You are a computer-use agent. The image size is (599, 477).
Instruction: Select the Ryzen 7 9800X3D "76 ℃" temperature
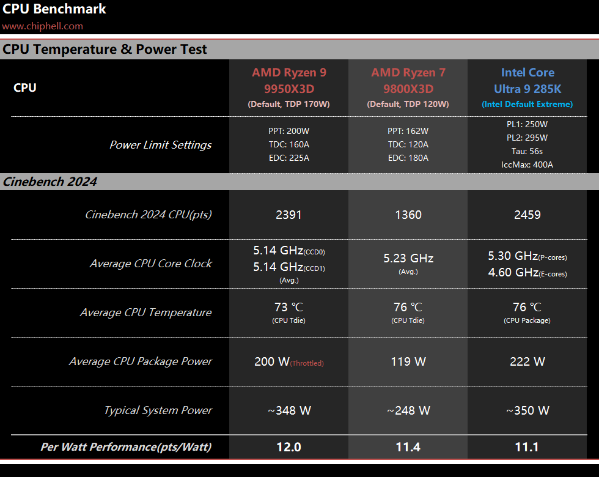408,307
